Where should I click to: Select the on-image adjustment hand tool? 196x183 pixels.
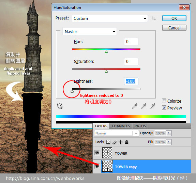pos(60,106)
